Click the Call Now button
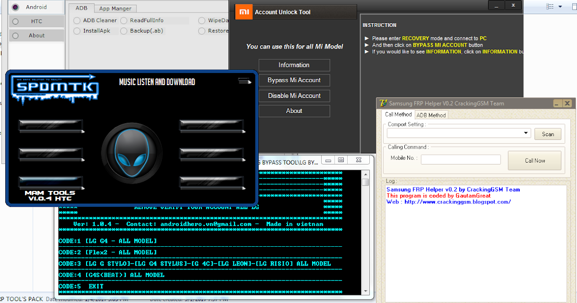The height and width of the screenshot is (303, 577). 535,161
